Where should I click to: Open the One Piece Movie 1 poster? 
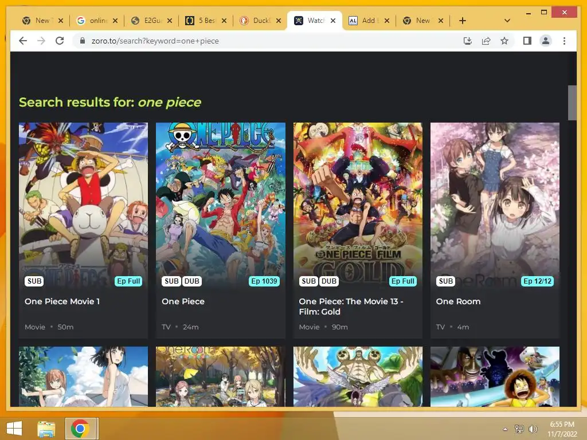(x=83, y=206)
